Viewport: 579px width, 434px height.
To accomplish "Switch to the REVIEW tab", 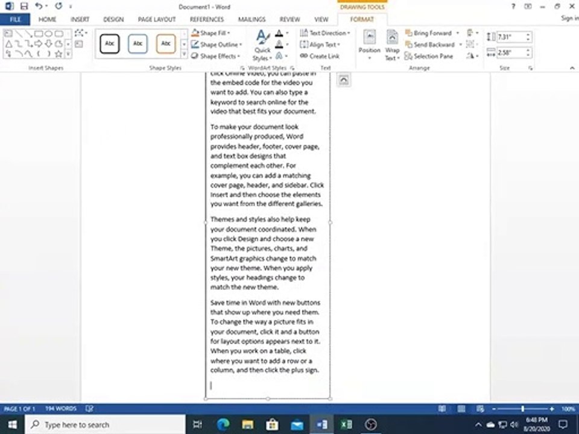I will pos(289,19).
